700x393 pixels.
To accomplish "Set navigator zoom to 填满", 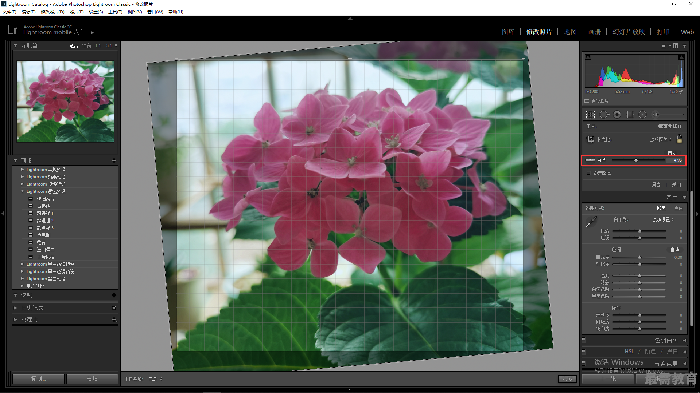I will [86, 45].
